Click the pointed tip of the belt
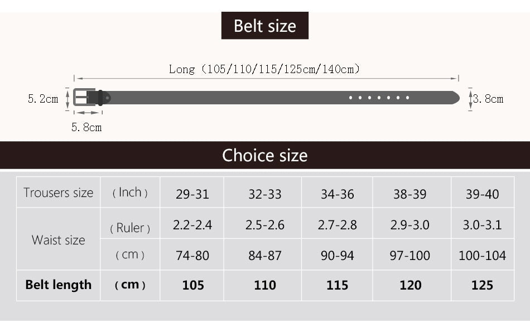The height and width of the screenshot is (332, 530). pyautogui.click(x=456, y=98)
